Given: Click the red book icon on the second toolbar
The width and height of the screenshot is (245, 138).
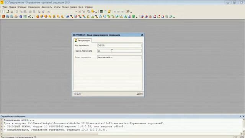Looking at the screenshot, I should tap(3, 16).
